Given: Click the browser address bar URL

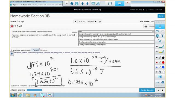Looking at the screenshot, I should point(37,5).
